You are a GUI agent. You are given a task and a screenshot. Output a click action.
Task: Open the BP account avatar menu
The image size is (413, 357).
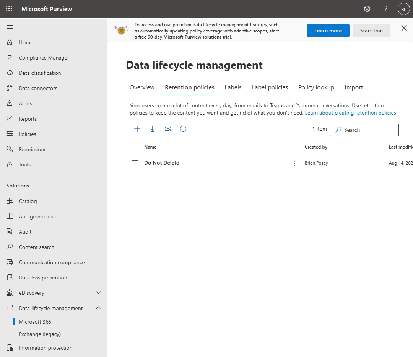pos(403,8)
